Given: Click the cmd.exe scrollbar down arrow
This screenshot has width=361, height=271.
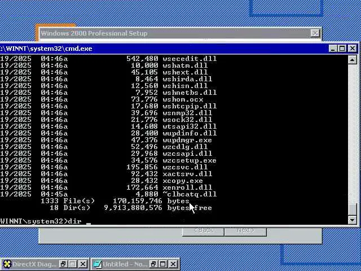Looking at the screenshot, I should coord(352,220).
